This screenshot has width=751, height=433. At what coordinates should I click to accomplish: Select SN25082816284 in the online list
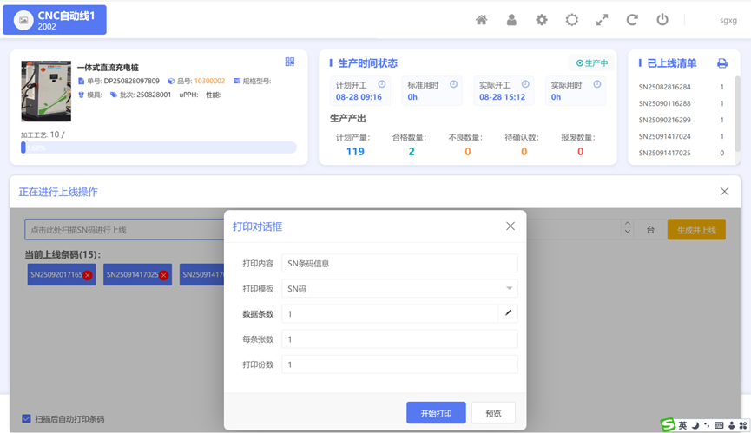pos(665,87)
